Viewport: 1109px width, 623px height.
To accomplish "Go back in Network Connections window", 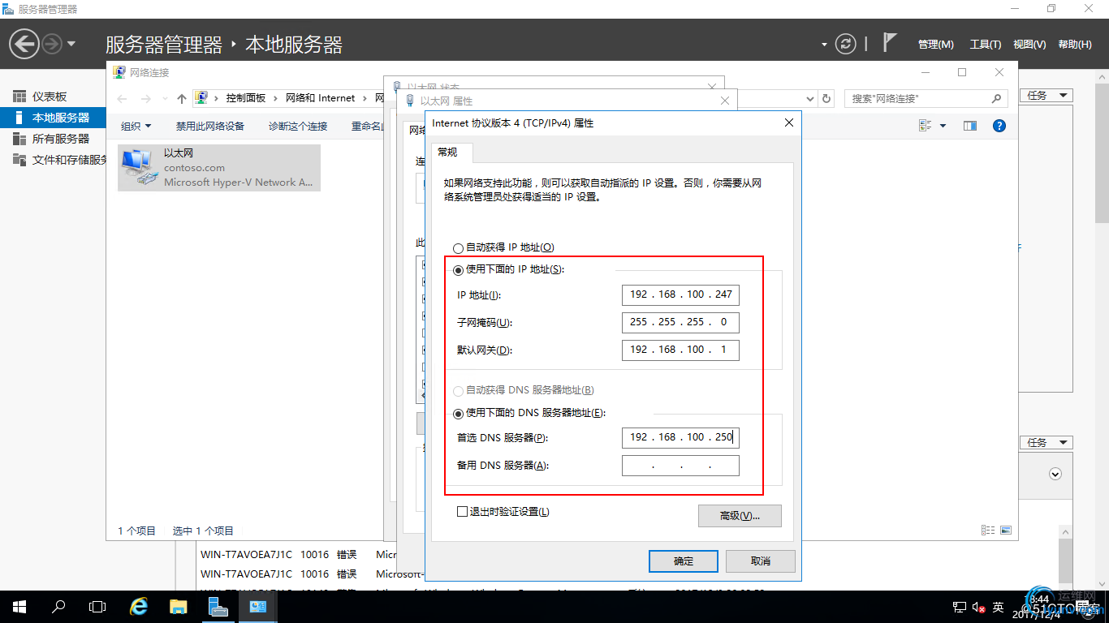I will (x=123, y=99).
